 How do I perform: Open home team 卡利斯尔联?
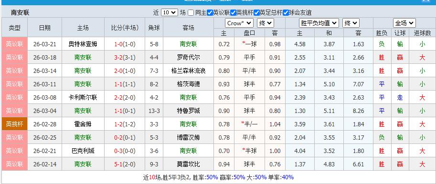[83, 97]
